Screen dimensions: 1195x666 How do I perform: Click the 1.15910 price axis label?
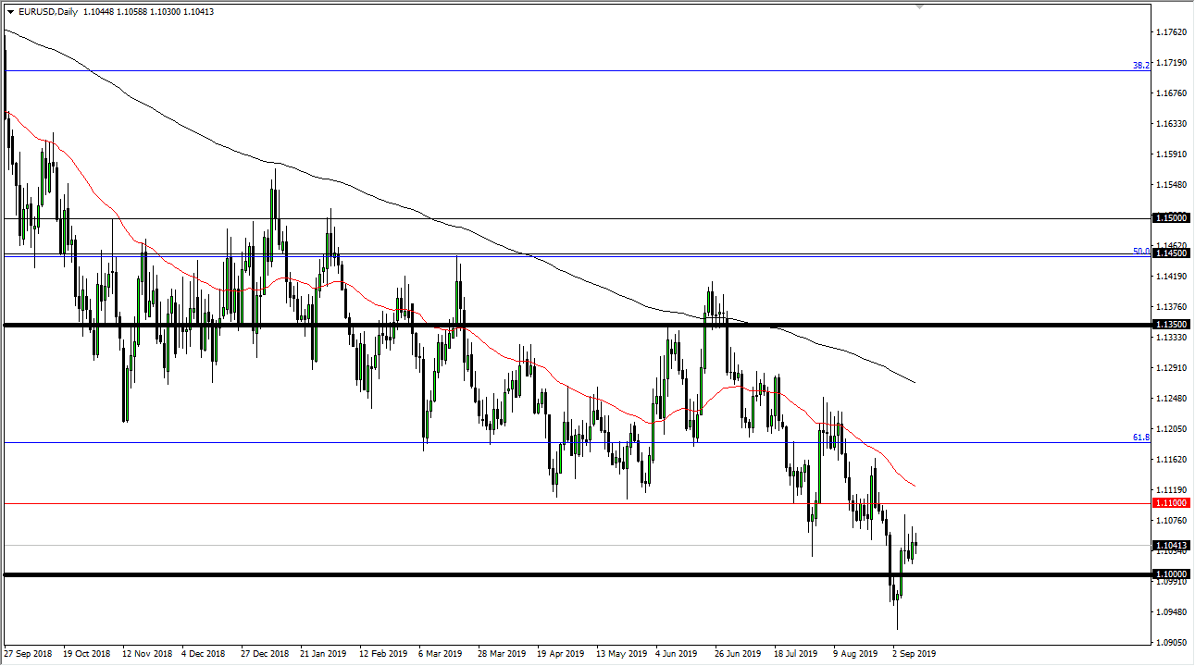point(1171,154)
